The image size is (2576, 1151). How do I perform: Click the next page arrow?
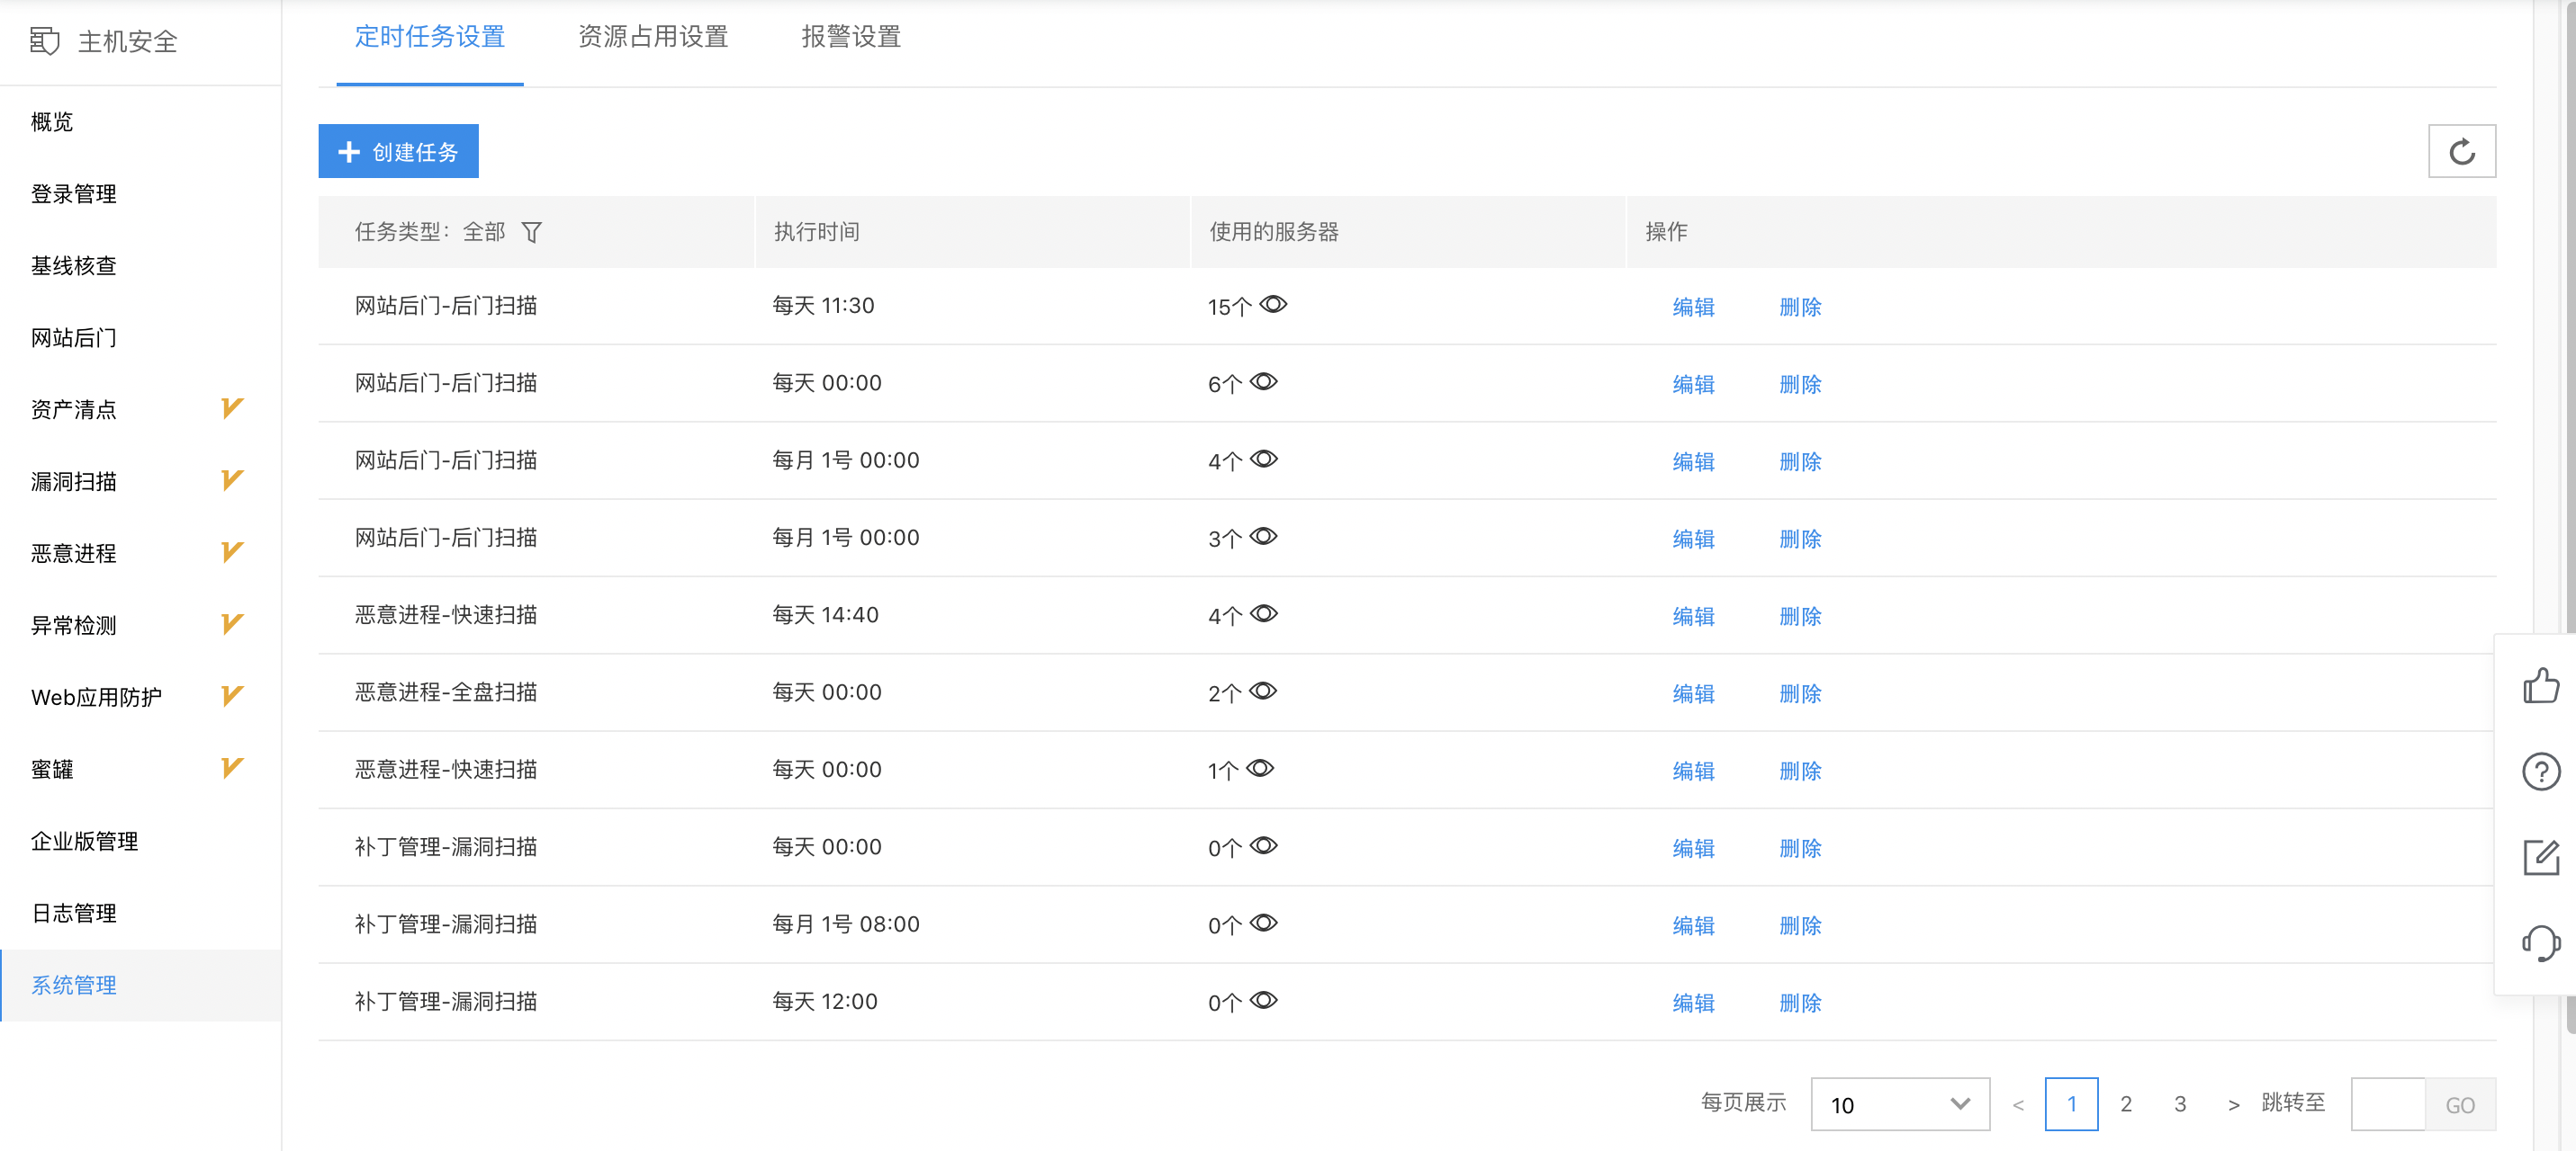click(x=2234, y=1105)
